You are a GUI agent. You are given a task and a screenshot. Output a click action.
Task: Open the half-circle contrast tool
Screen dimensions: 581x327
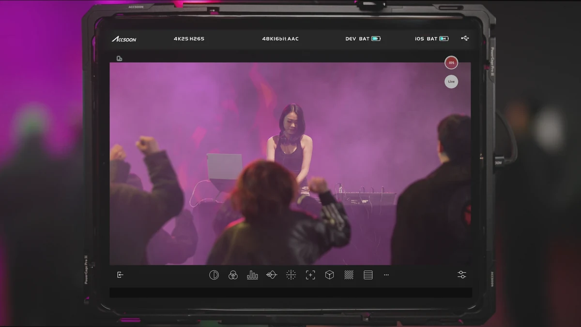(x=214, y=275)
